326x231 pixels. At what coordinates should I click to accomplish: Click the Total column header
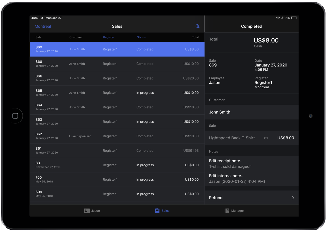tap(195, 37)
